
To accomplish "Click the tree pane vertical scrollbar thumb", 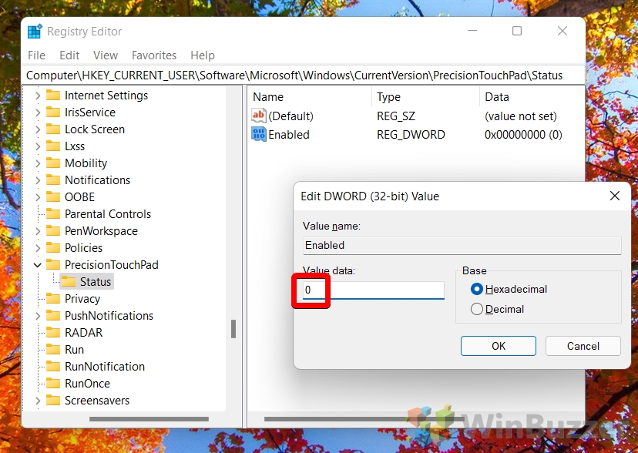I will 233,328.
